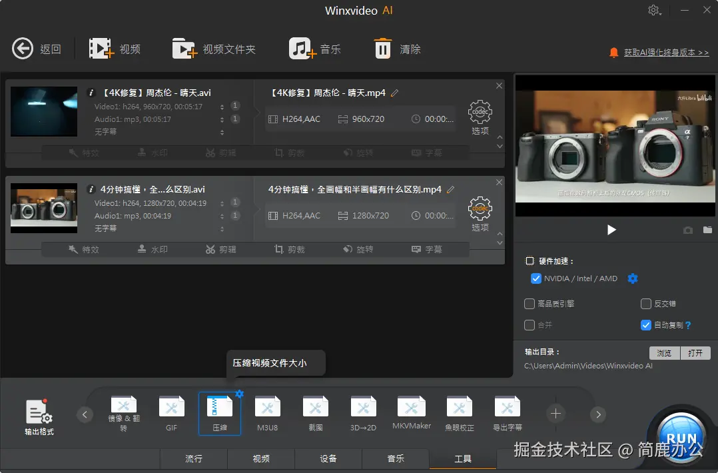Image resolution: width=718 pixels, height=473 pixels.
Task: Change Audio1 track selector of 4分钟搞懂 avi
Action: pyautogui.click(x=222, y=216)
